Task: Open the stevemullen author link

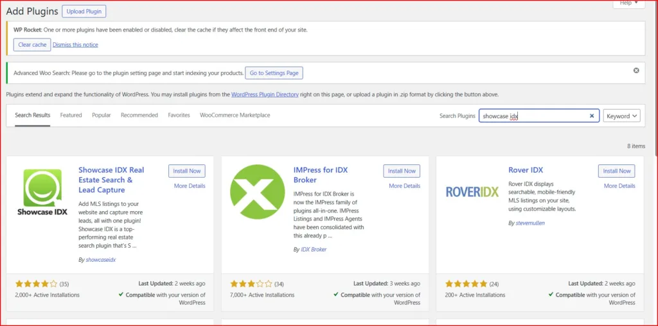Action: [x=530, y=223]
